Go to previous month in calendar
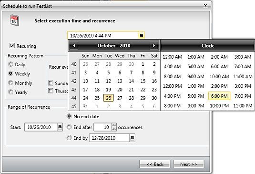Viewport: 255px width, 174px height. coord(74,46)
